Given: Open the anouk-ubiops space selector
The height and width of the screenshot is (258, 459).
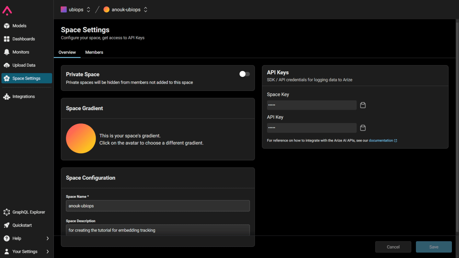Looking at the screenshot, I should 125,9.
